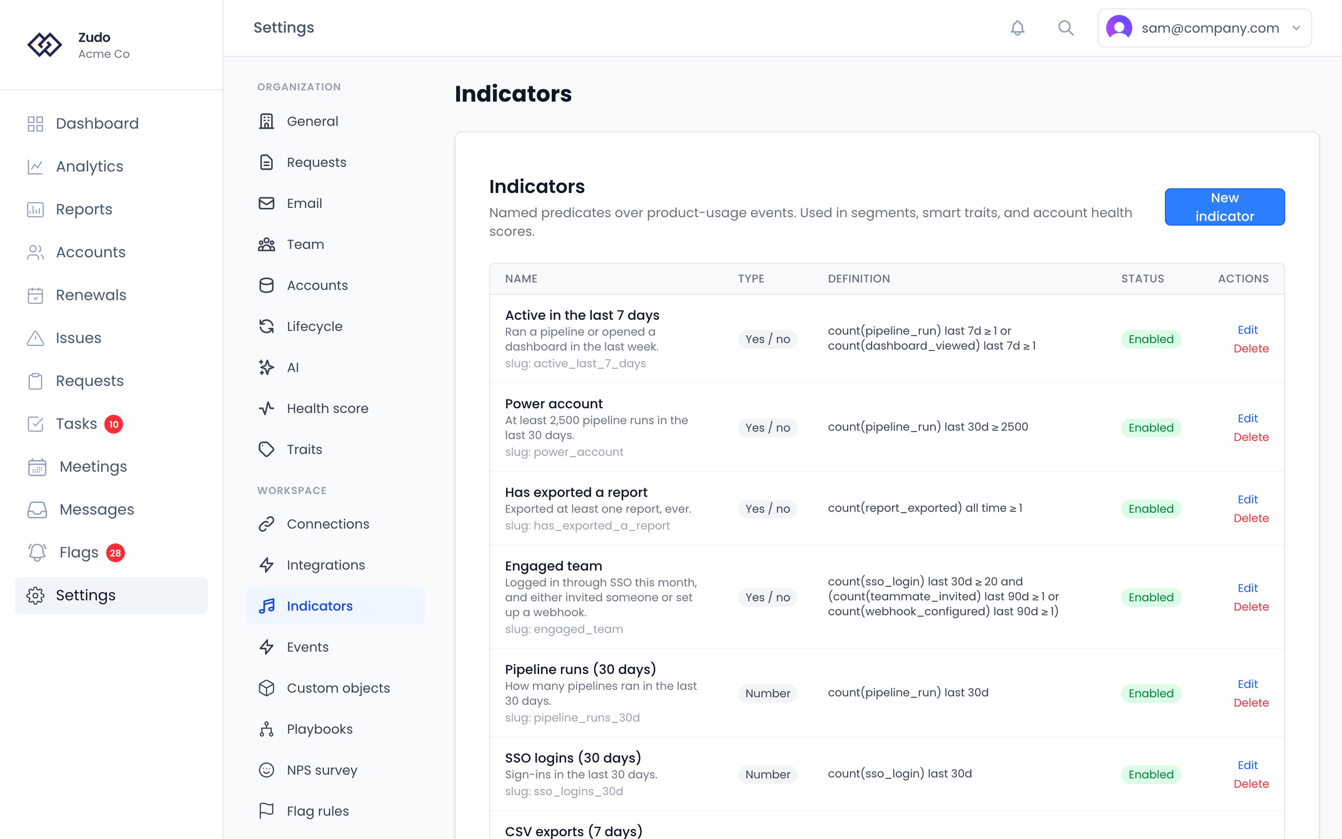Image resolution: width=1342 pixels, height=839 pixels.
Task: Click the New indicator button
Action: [1225, 207]
